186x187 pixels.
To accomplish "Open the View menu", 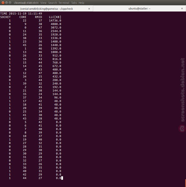I will (x=43, y=3).
